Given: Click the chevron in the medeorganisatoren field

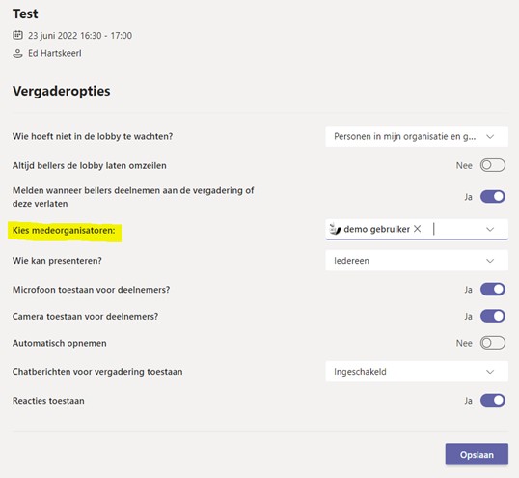Looking at the screenshot, I should pyautogui.click(x=490, y=229).
